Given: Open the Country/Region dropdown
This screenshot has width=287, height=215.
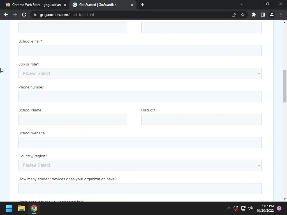Looking at the screenshot, I should click(140, 165).
